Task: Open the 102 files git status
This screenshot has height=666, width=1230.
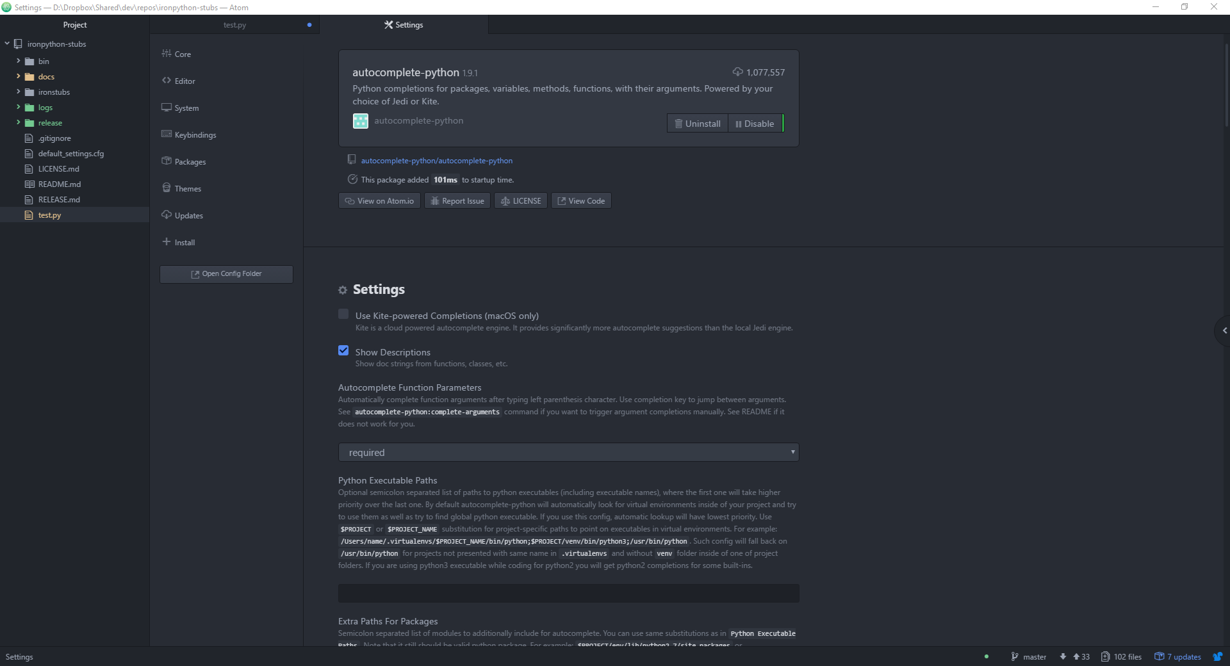Action: click(x=1121, y=656)
